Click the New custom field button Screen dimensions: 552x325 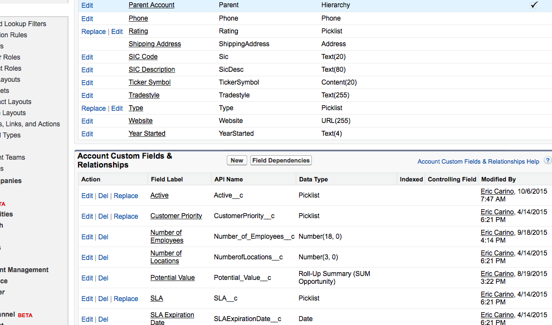click(x=237, y=160)
